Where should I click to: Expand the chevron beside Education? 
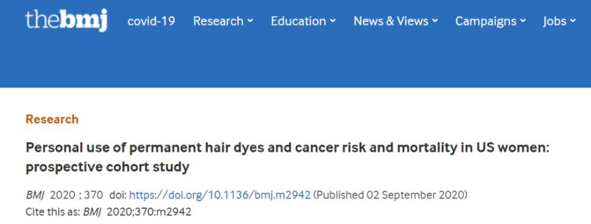point(332,21)
